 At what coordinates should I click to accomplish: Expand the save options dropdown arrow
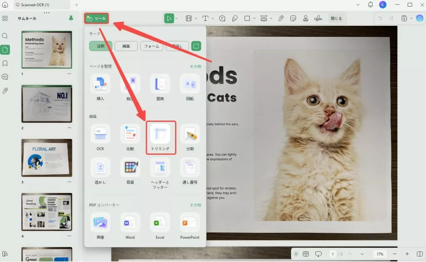(x=411, y=18)
